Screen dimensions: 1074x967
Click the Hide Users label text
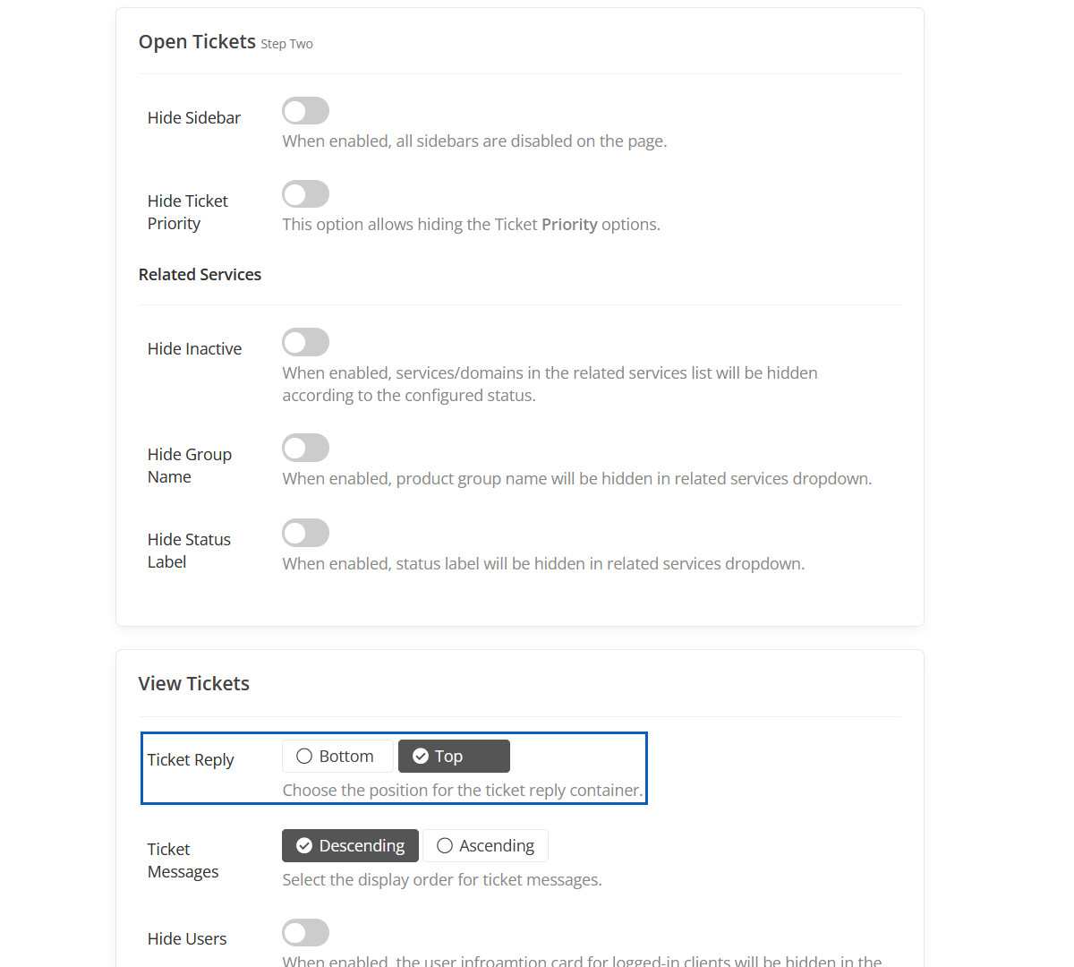187,939
